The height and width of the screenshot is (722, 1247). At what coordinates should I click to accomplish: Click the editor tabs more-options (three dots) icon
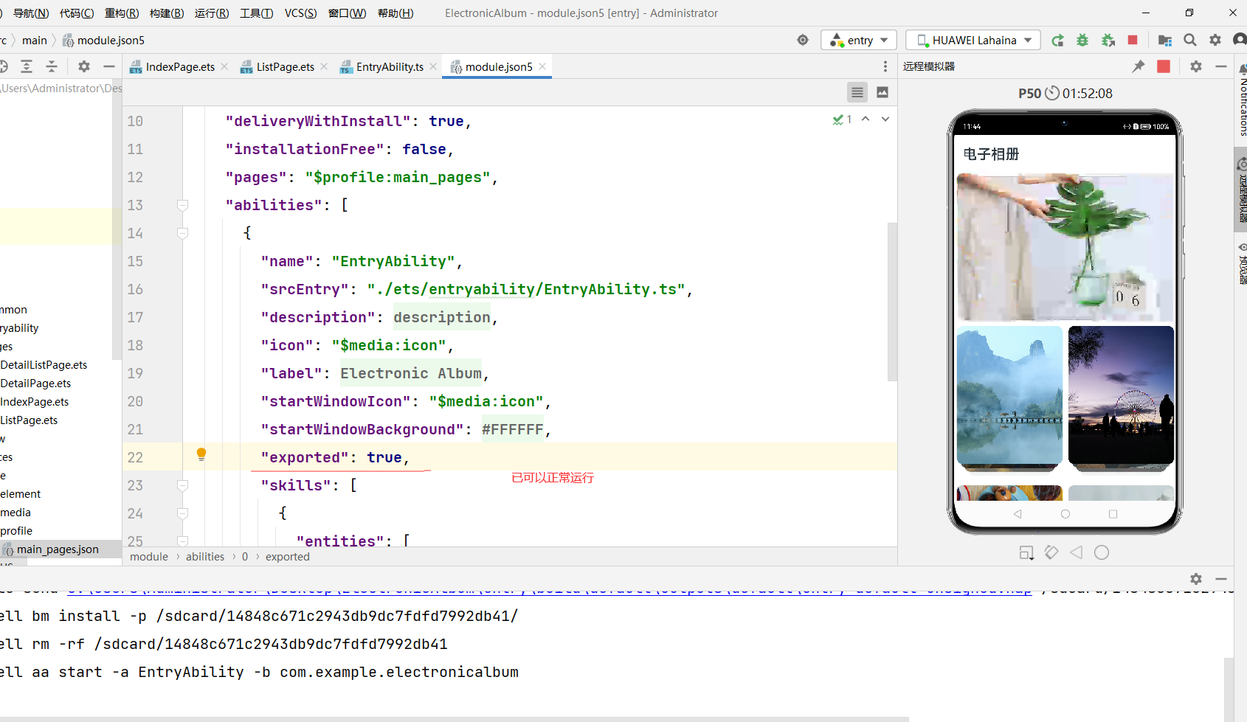(x=885, y=66)
